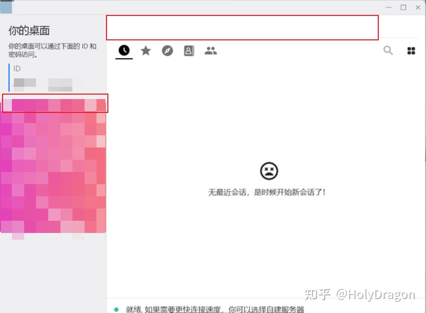Click the Group peers icon
This screenshot has height=313, width=426.
pyautogui.click(x=211, y=50)
